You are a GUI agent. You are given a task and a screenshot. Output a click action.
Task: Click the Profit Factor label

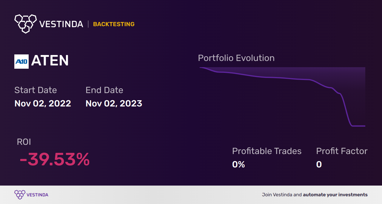(x=342, y=151)
